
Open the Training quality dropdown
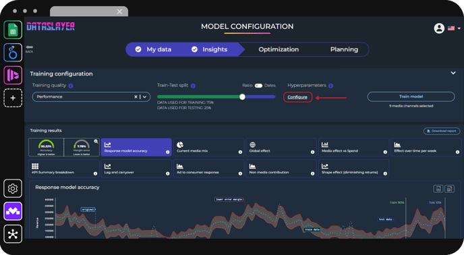[x=145, y=97]
